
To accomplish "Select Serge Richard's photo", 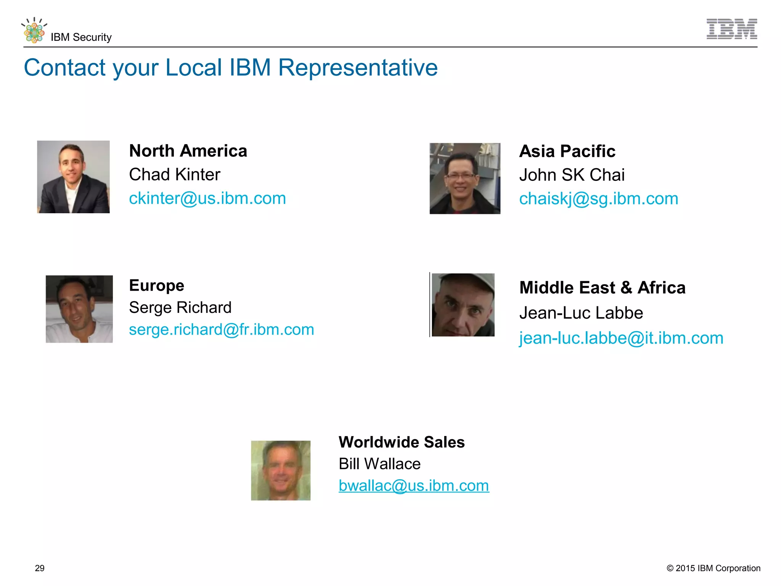I will click(x=79, y=309).
